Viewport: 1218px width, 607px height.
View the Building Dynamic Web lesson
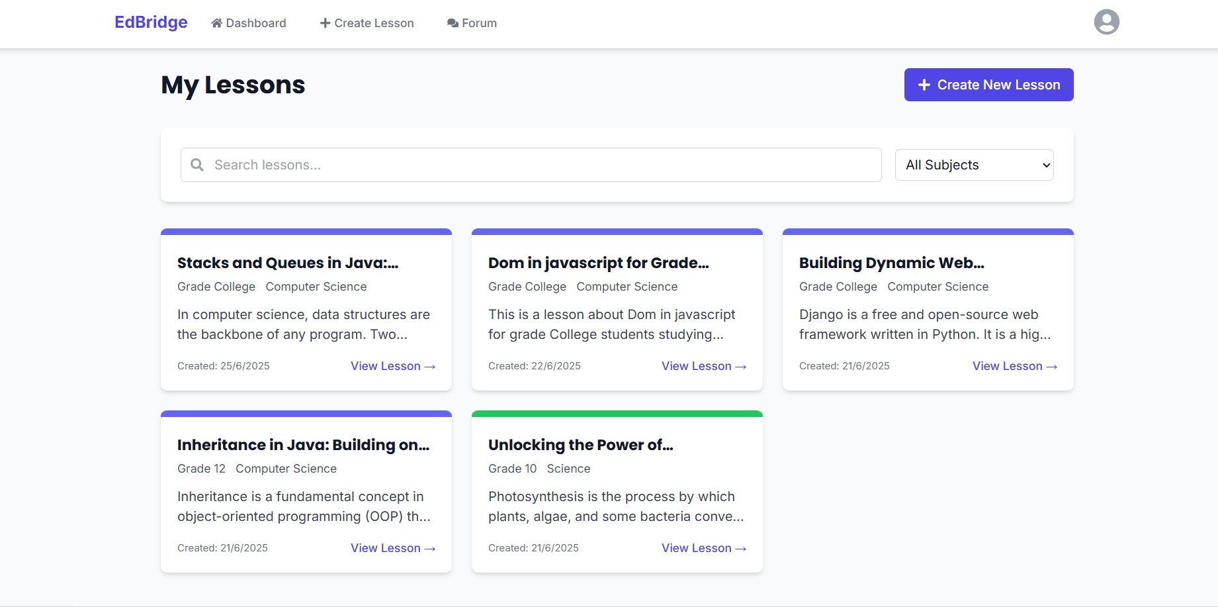pyautogui.click(x=1014, y=366)
